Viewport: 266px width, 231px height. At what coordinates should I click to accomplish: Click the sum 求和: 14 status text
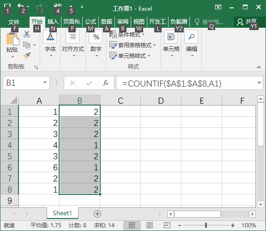[x=104, y=225]
